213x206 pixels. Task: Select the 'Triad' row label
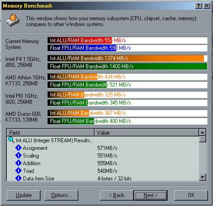coord(28,171)
